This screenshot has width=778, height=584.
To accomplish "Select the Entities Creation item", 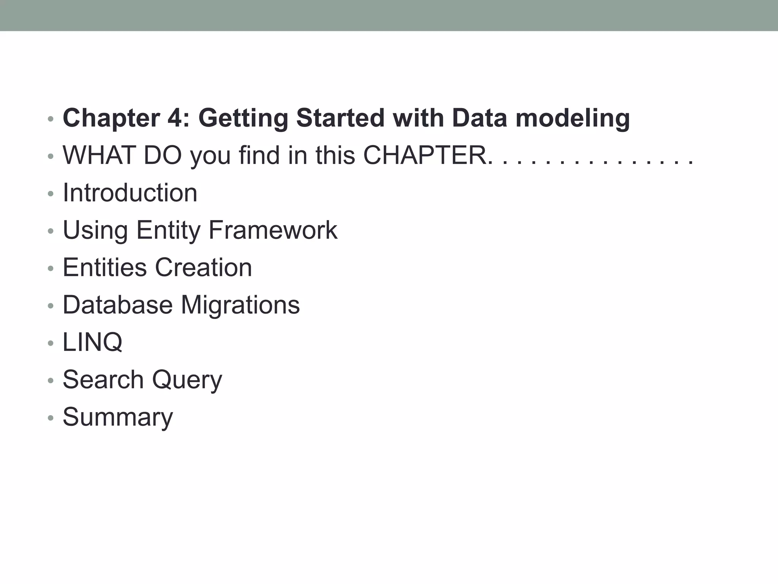I will (157, 267).
